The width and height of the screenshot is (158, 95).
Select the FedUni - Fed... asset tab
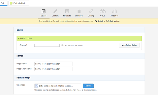point(19,3)
